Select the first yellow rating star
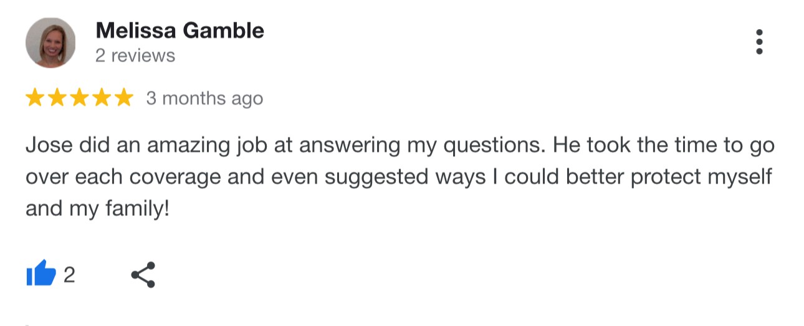The image size is (804, 326). point(36,98)
